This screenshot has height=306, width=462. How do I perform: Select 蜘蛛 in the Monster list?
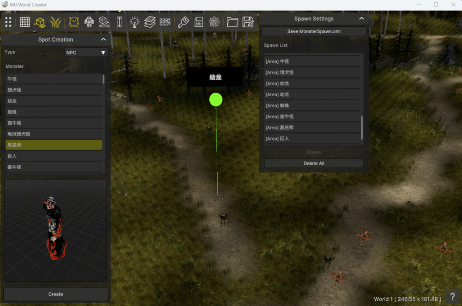pyautogui.click(x=54, y=112)
